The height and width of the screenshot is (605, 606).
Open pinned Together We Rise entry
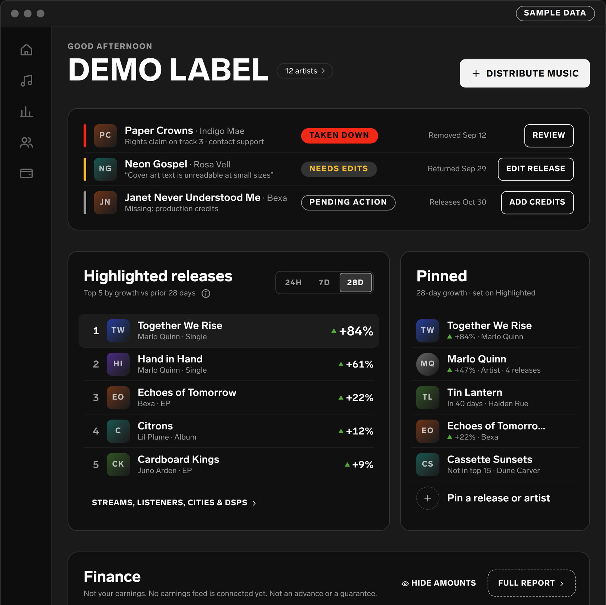(x=495, y=331)
